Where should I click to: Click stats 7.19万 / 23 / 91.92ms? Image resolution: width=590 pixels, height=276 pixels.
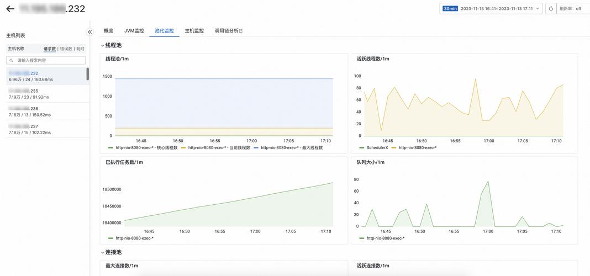click(x=29, y=97)
